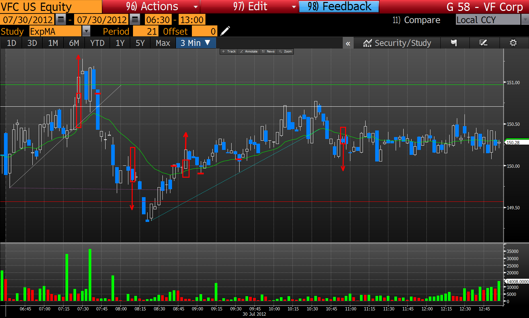Select the 1D range tab
This screenshot has height=318, width=529.
[x=12, y=43]
